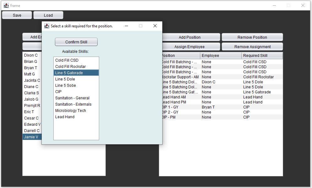This screenshot has height=188, width=312.
Task: Select Line 5 Sobe skill
Action: tap(76, 85)
